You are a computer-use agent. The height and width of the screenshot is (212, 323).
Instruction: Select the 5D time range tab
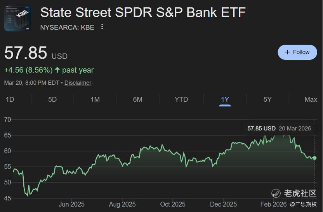point(52,99)
